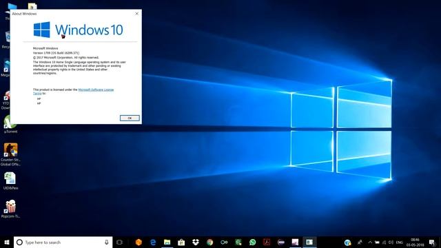Close the About Windows dialog
This screenshot has width=441, height=248.
(x=136, y=14)
